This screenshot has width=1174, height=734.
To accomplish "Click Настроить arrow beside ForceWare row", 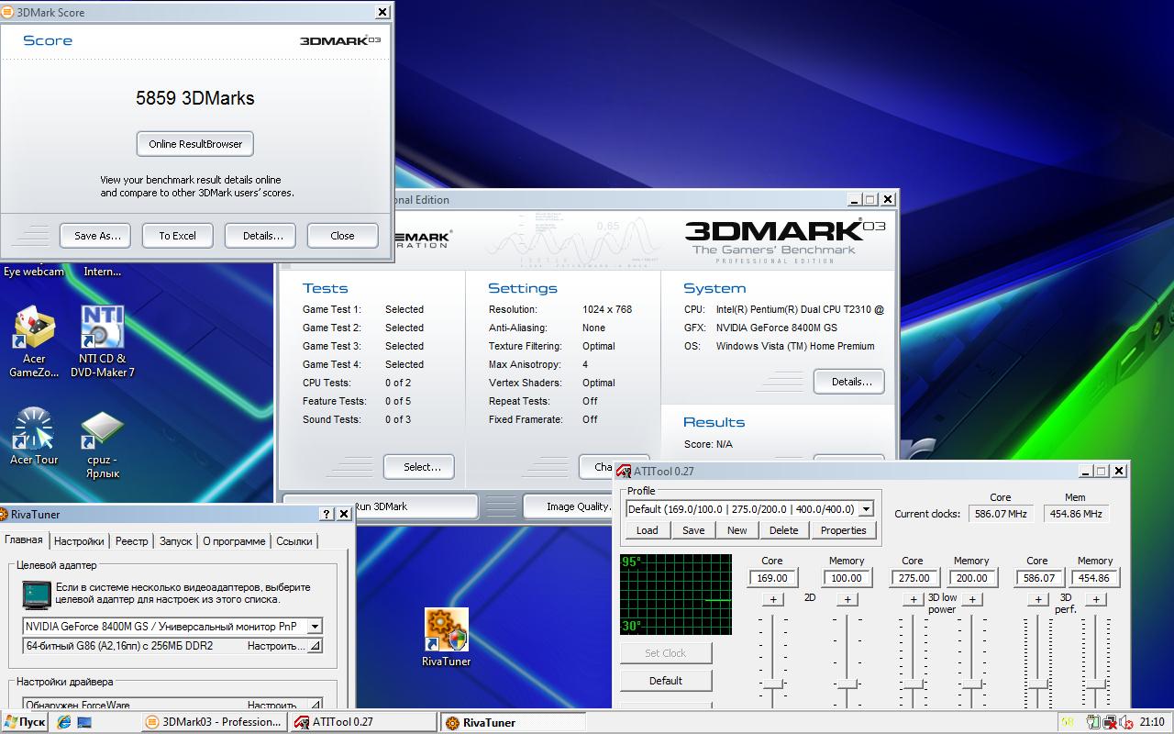I will click(x=315, y=705).
